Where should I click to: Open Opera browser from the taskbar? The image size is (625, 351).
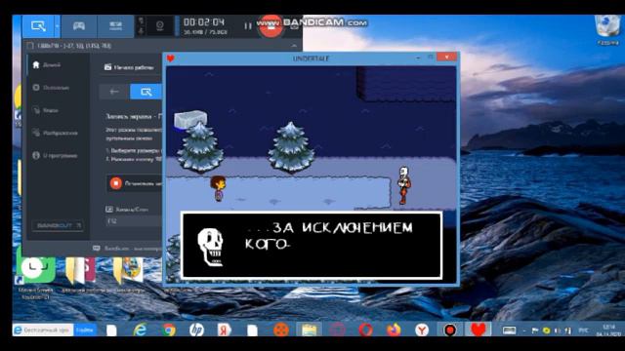(365, 330)
